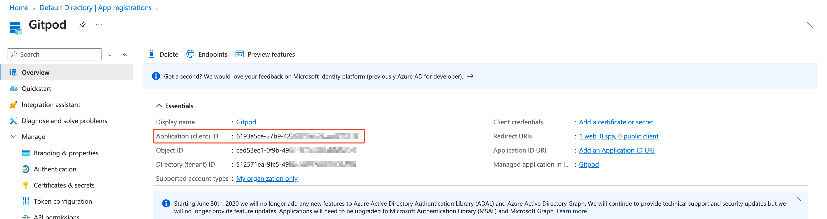Click the Application (client) ID value
827x219 pixels.
click(x=297, y=136)
